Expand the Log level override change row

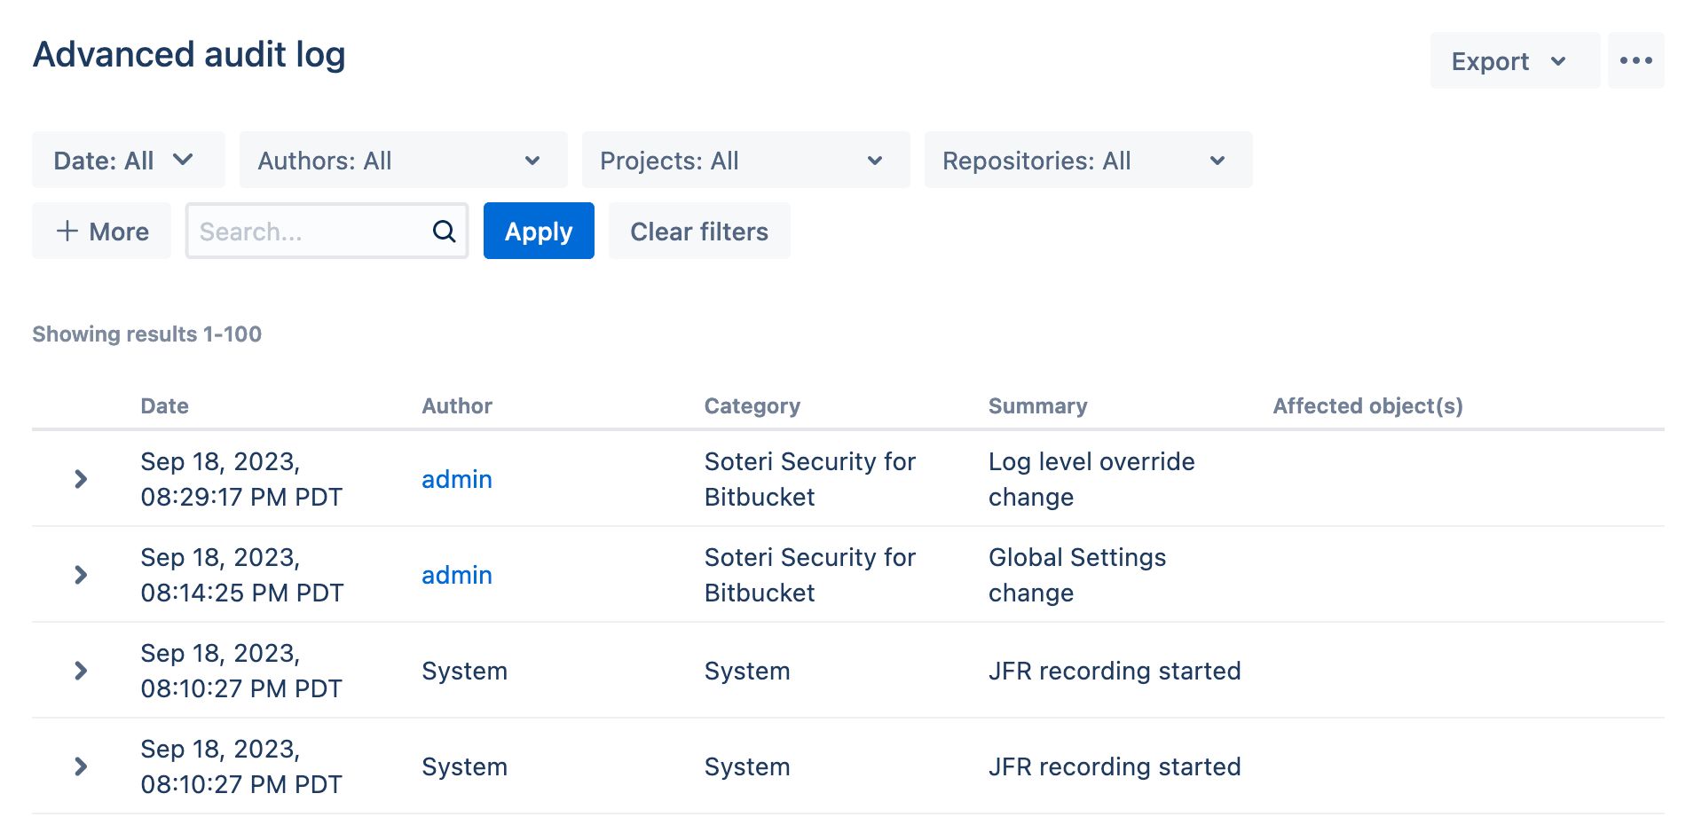point(81,479)
